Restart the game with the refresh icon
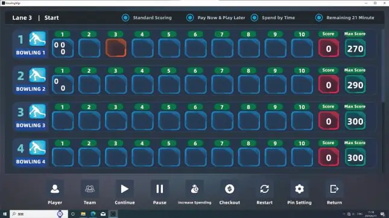The height and width of the screenshot is (218, 389). [265, 189]
